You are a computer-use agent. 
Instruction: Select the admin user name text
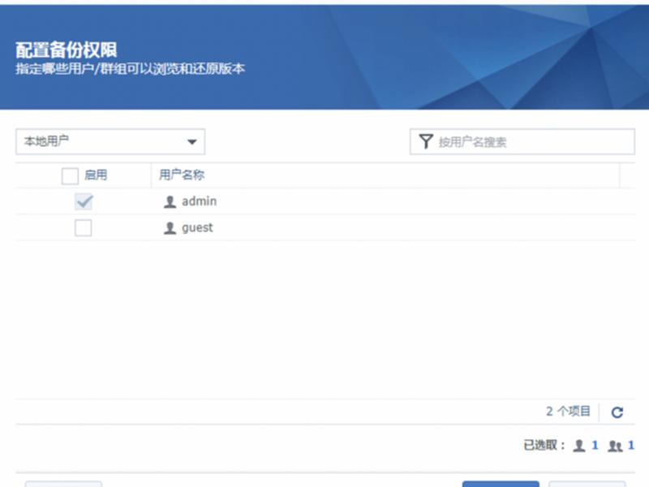(x=199, y=201)
